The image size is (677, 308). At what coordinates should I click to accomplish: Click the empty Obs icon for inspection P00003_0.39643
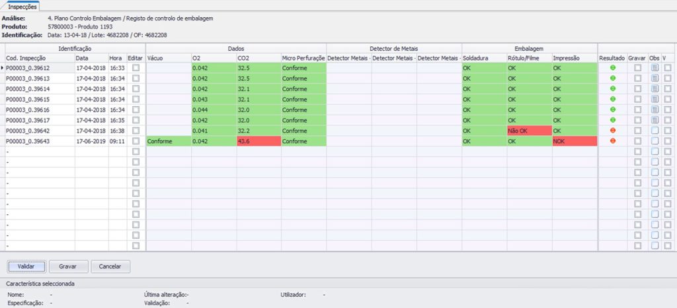pos(654,141)
